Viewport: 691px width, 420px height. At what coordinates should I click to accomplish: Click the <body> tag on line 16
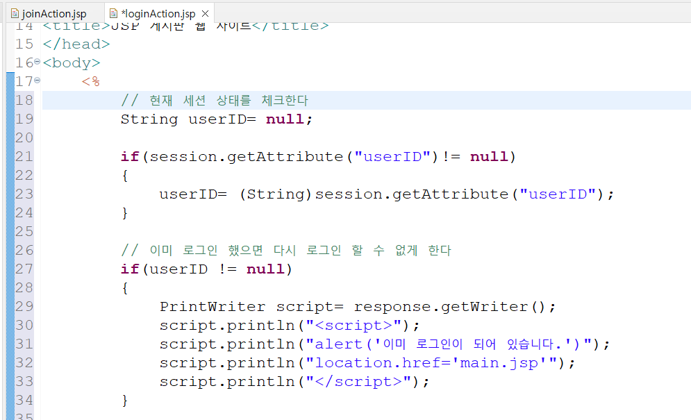[72, 63]
